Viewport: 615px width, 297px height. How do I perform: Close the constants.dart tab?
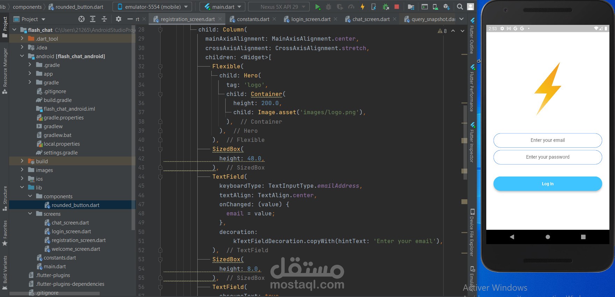click(x=274, y=19)
